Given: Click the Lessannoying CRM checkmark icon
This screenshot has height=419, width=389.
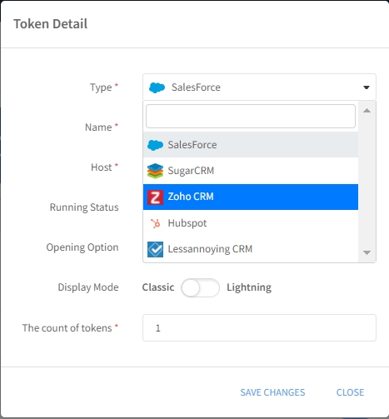Looking at the screenshot, I should 155,249.
